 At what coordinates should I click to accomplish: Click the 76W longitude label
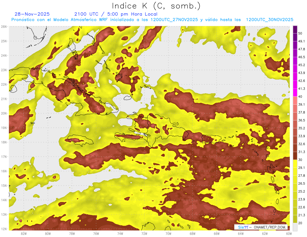[96, 233]
